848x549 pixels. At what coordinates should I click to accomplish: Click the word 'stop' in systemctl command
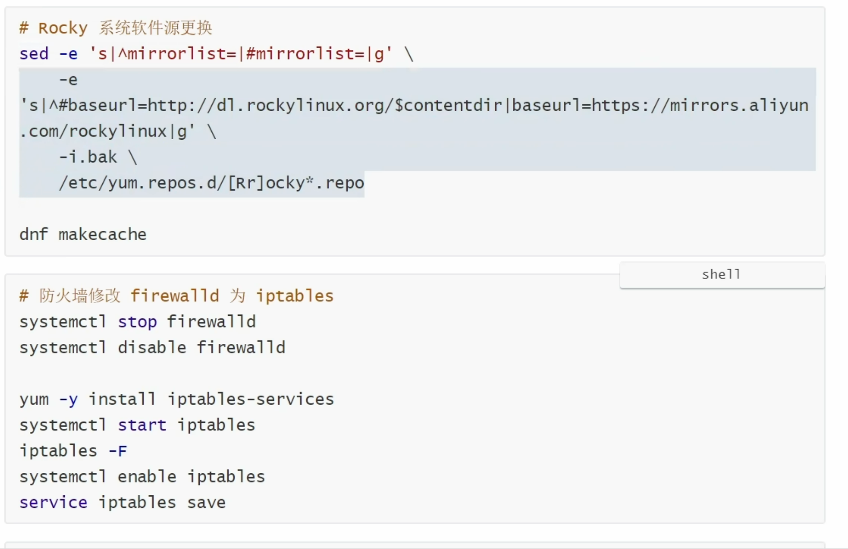tap(137, 321)
